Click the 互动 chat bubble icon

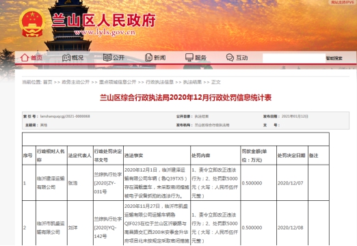230,57
